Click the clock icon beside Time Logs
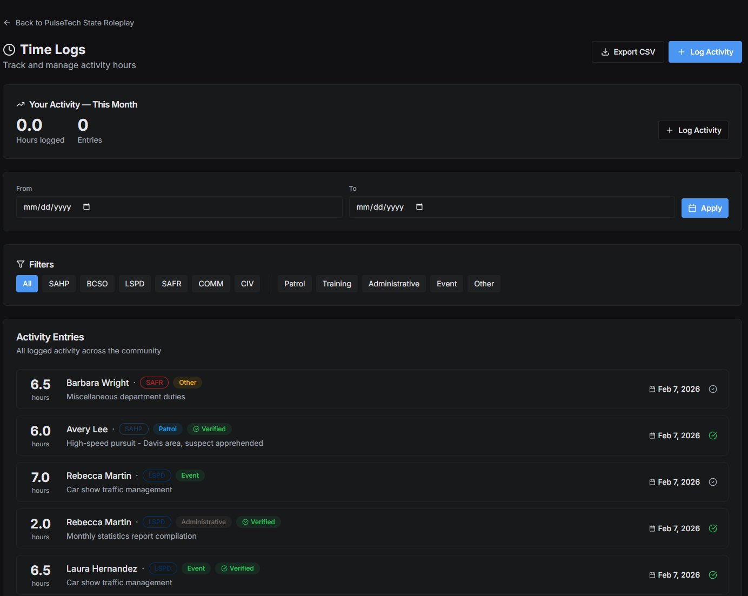Screen dimensions: 748x596 (x=9, y=50)
